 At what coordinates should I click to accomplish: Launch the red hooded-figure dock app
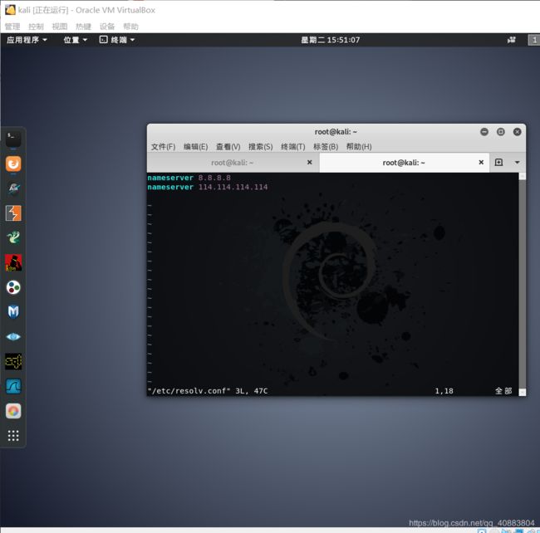point(13,262)
